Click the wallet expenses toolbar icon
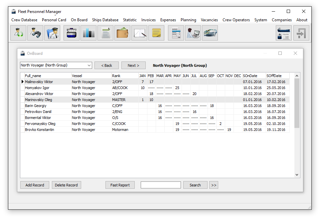 pos(122,33)
